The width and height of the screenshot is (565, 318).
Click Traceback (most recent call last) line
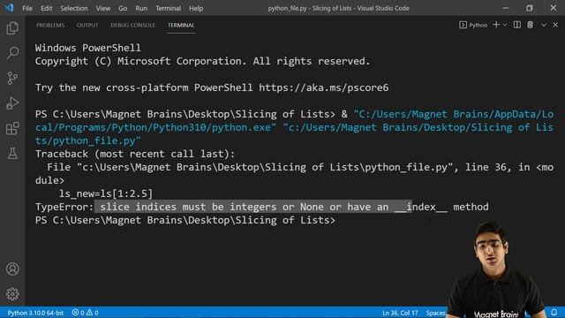pos(135,154)
